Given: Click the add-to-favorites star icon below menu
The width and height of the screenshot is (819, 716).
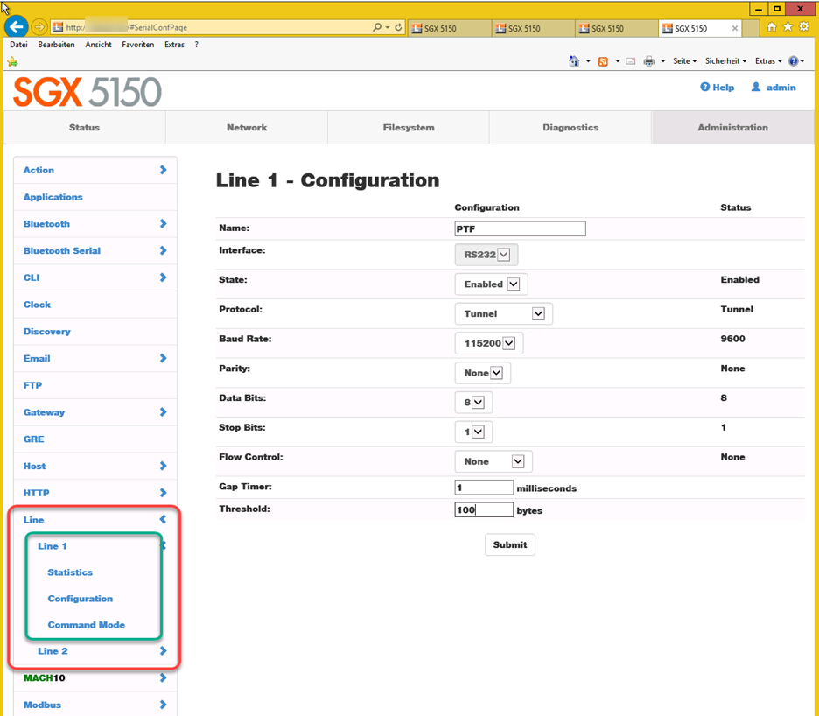Looking at the screenshot, I should (x=12, y=61).
